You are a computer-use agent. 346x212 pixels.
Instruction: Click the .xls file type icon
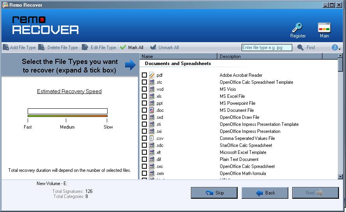point(152,96)
